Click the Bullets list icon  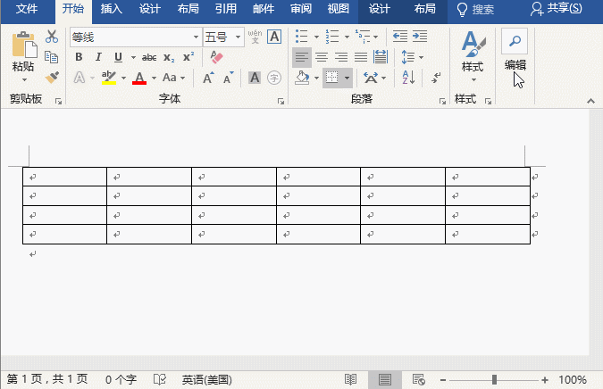coord(302,37)
